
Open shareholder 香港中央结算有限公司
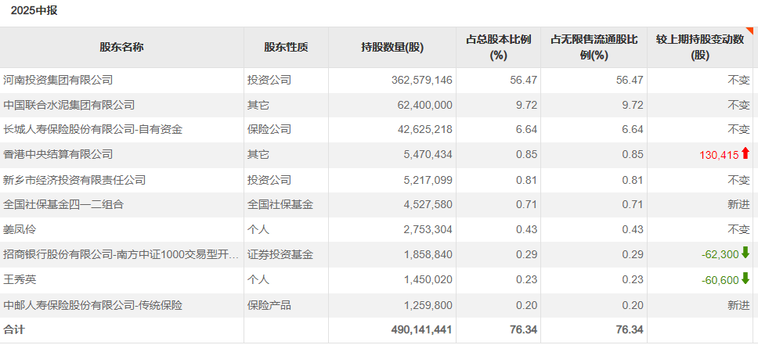58,155
